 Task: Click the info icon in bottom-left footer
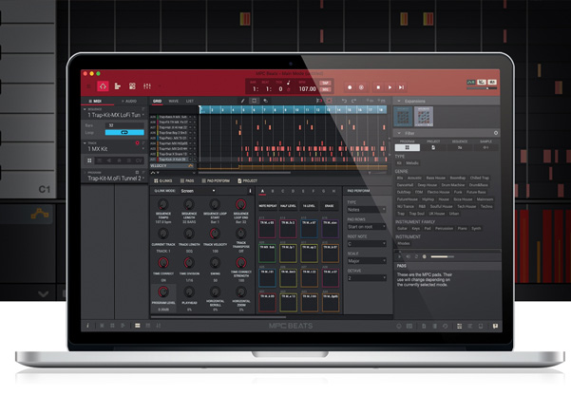tap(87, 326)
